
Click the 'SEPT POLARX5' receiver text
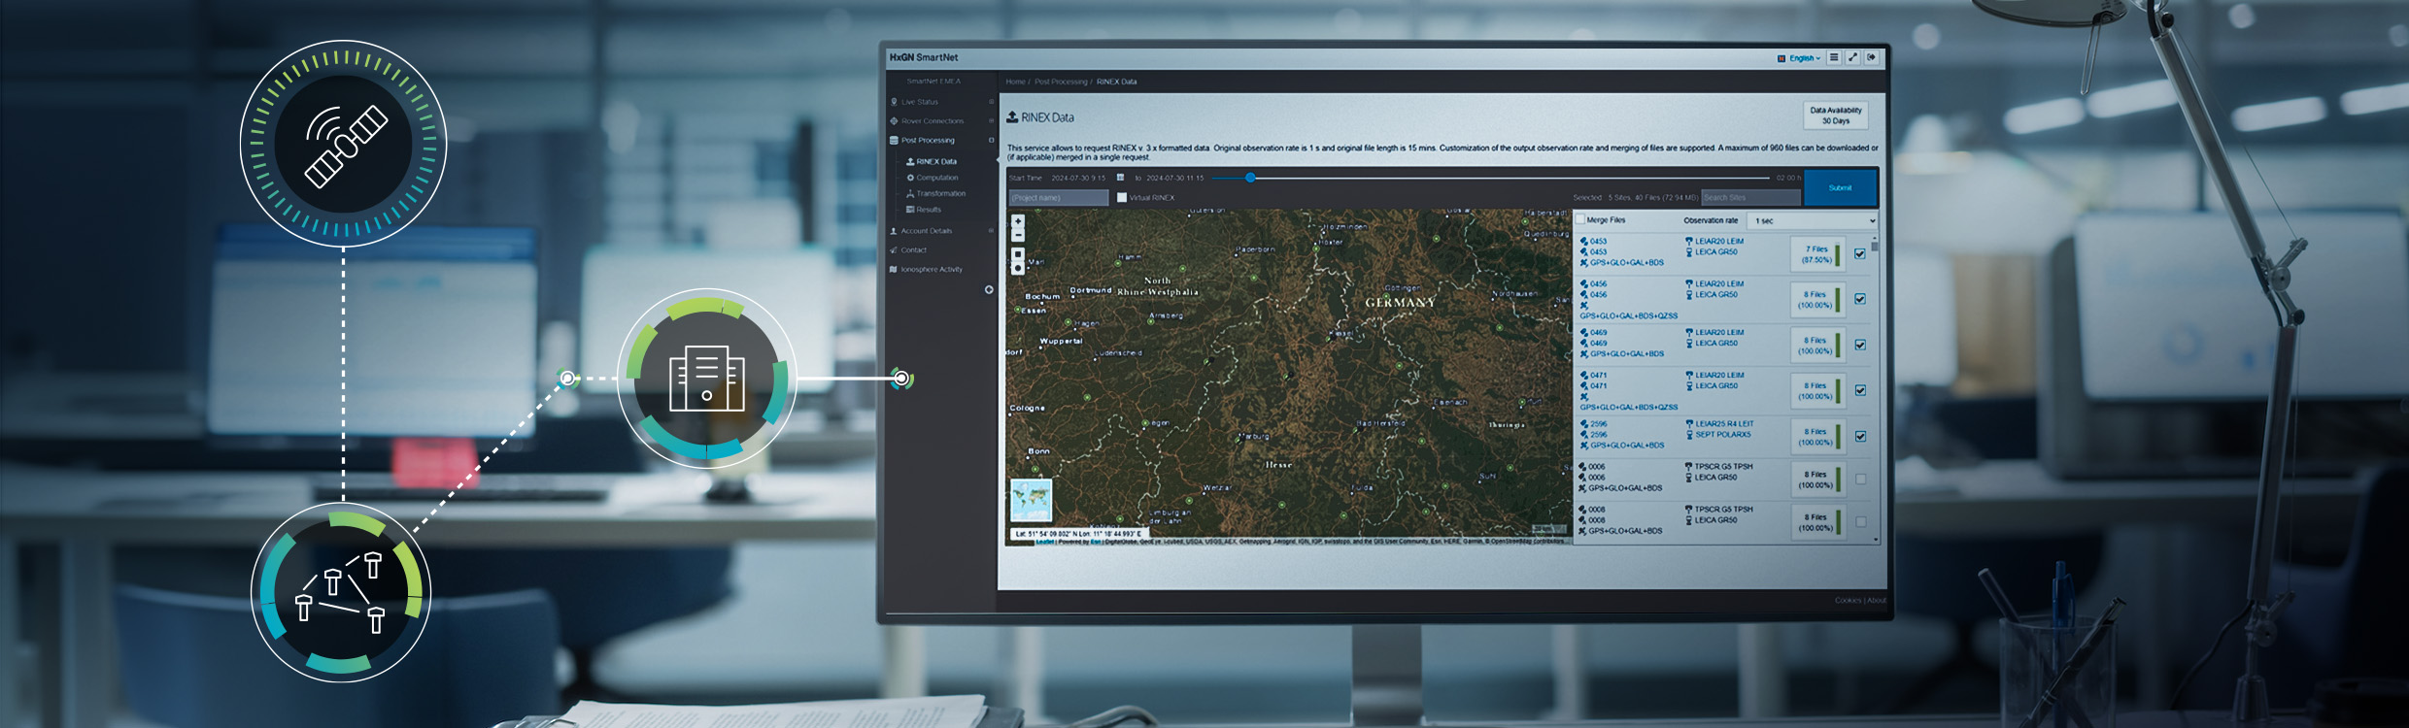point(1723,435)
